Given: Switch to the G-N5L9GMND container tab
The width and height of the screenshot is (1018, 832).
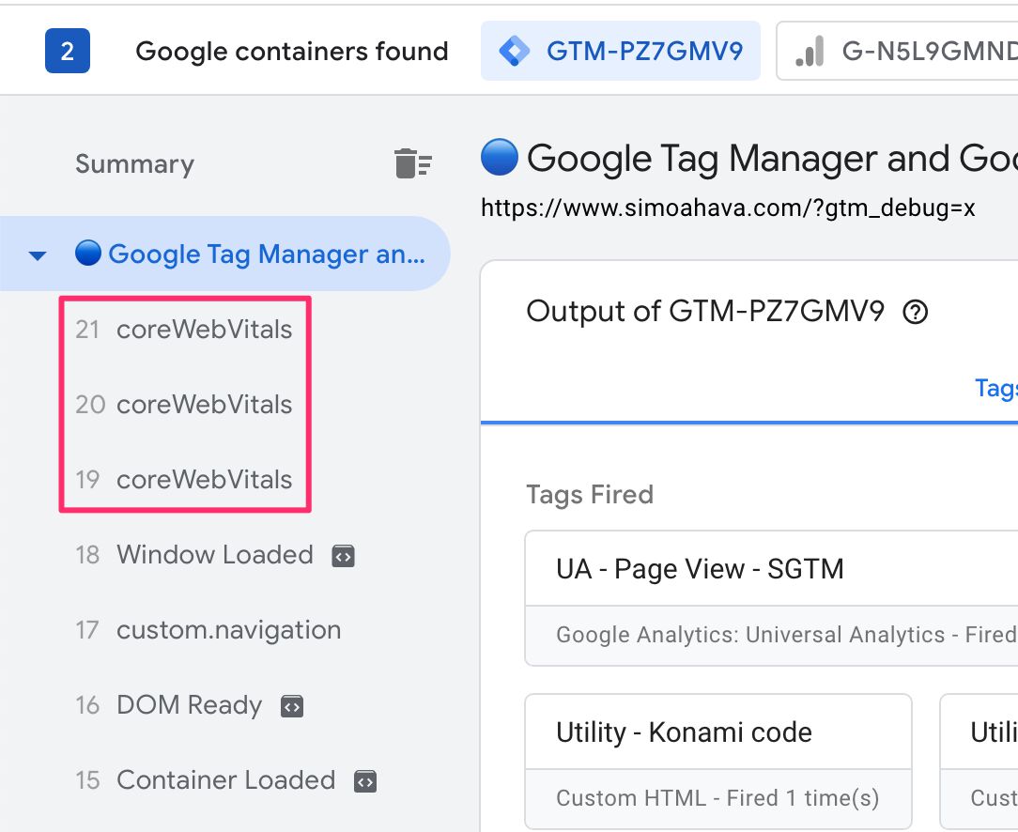Looking at the screenshot, I should [897, 51].
